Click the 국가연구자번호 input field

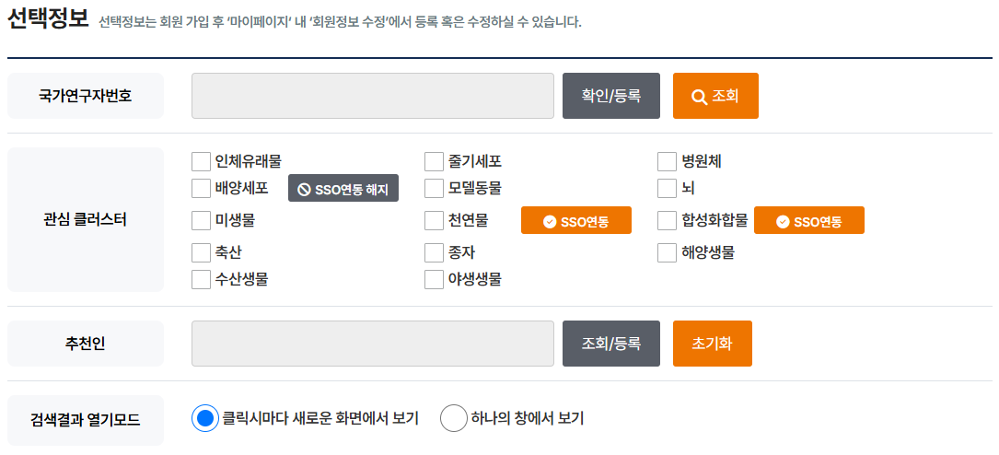coord(372,96)
